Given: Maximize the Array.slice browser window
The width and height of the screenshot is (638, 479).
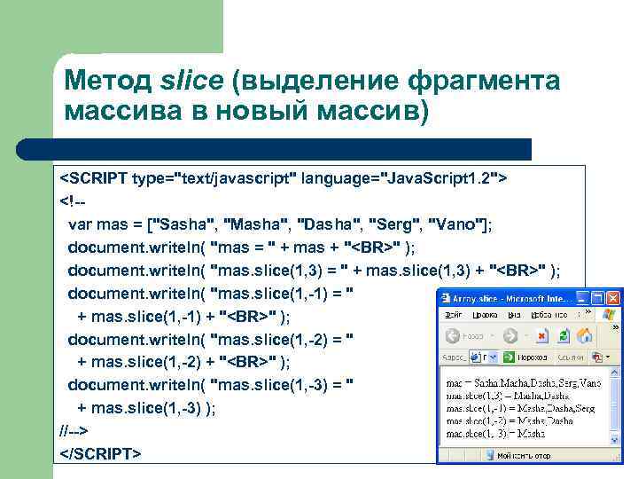Looking at the screenshot, I should click(597, 298).
